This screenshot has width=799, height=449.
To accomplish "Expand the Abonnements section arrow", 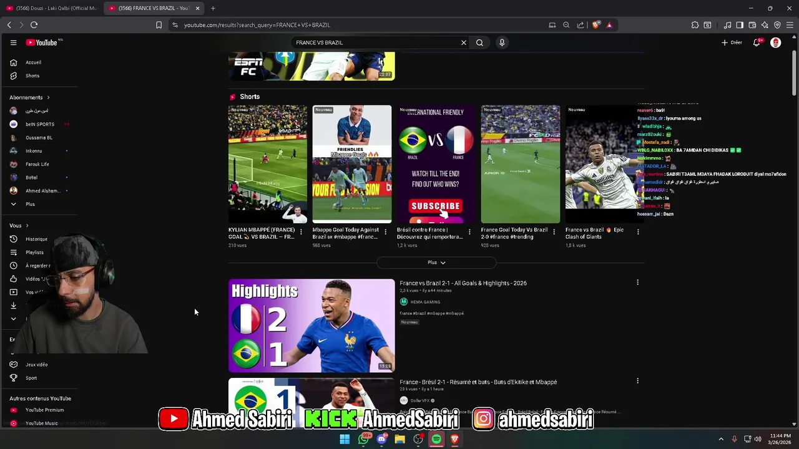I will 48,97.
